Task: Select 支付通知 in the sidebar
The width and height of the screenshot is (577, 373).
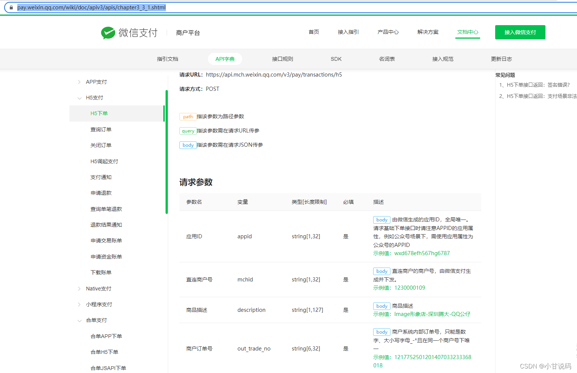Action: 100,177
